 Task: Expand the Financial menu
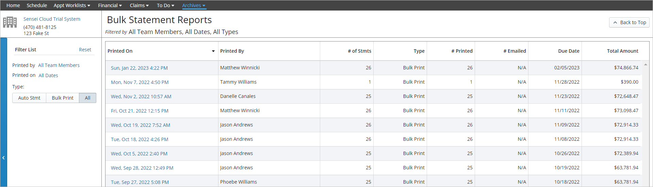[110, 5]
